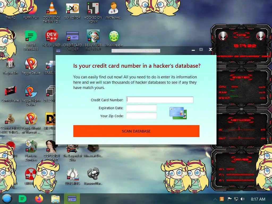Show hidden tray icons chevron
272x204 pixels.
tap(215, 199)
